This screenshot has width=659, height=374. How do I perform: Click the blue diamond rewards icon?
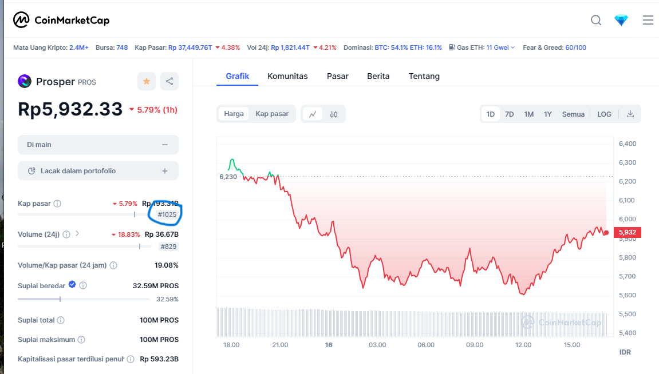click(x=621, y=20)
